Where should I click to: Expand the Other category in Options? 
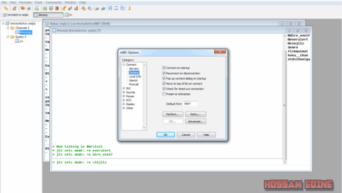[x=124, y=108]
